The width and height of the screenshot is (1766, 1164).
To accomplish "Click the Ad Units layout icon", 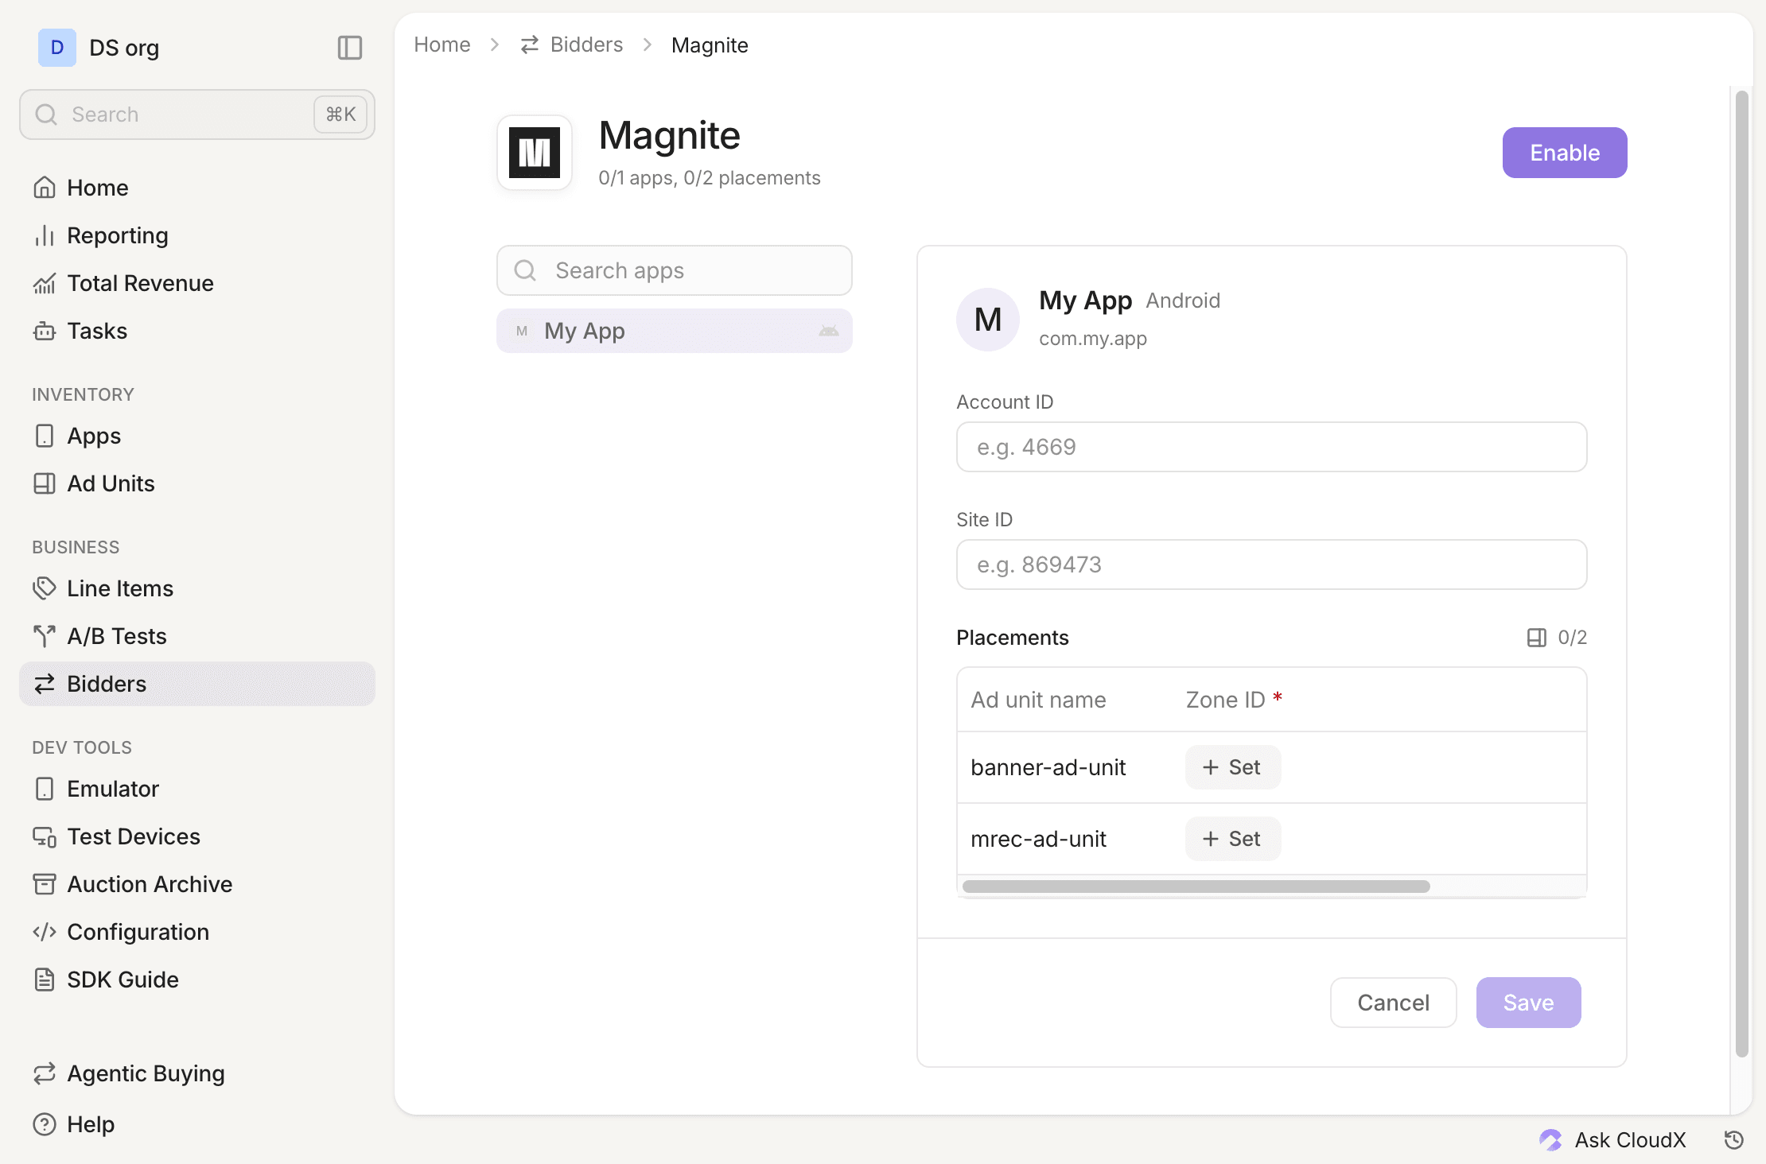I will pyautogui.click(x=45, y=483).
